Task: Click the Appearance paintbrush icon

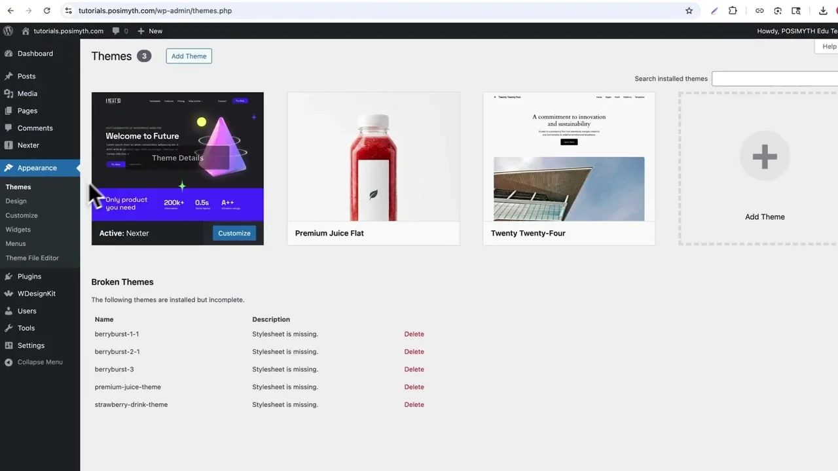Action: 9,168
